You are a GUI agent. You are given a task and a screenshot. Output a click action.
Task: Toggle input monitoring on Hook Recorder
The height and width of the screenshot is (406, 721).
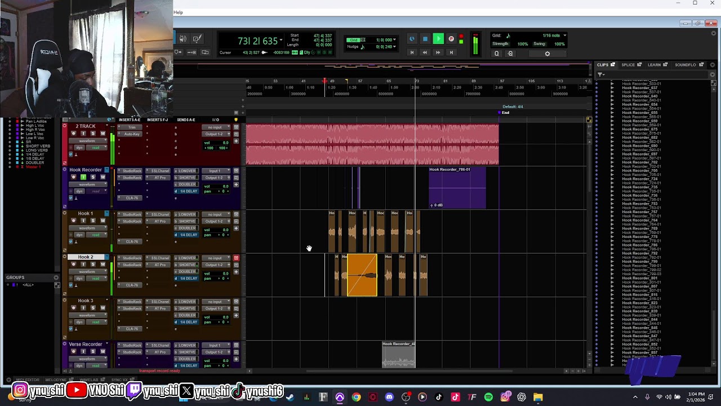pyautogui.click(x=83, y=177)
